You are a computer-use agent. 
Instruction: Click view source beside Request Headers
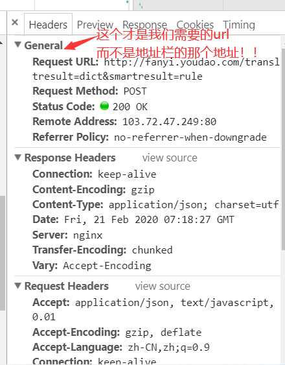163,286
